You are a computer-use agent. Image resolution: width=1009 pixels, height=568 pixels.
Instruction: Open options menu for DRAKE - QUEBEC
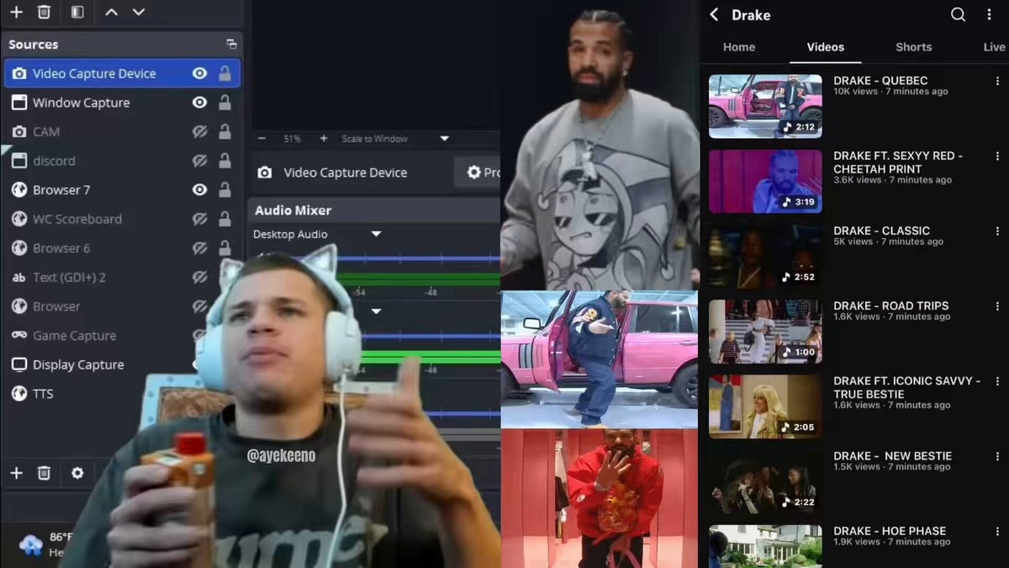pyautogui.click(x=997, y=82)
